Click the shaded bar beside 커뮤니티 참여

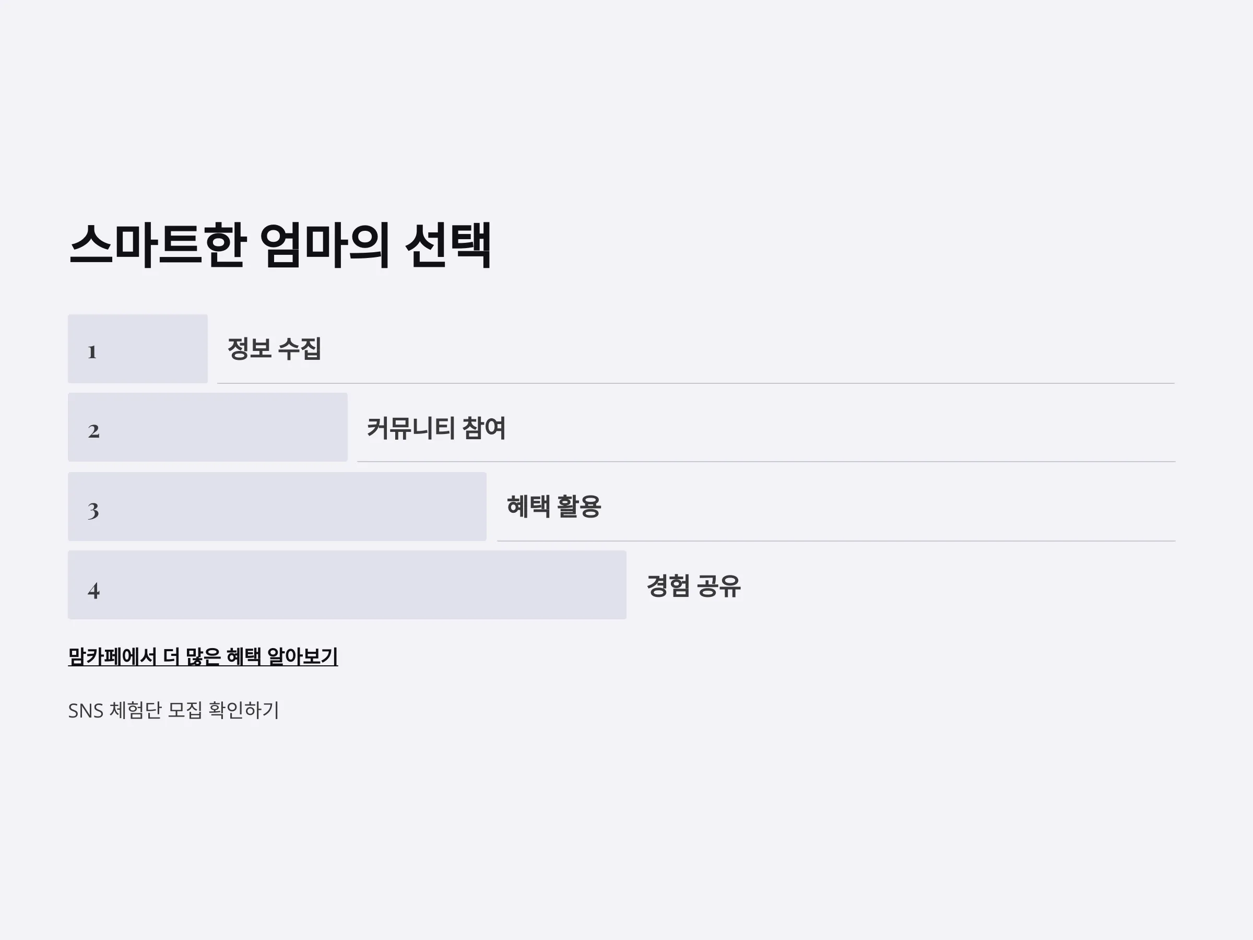coord(208,427)
